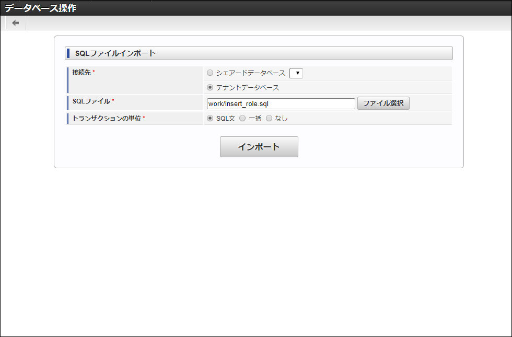Click the SQLファイル label
The width and height of the screenshot is (512, 337).
[91, 101]
